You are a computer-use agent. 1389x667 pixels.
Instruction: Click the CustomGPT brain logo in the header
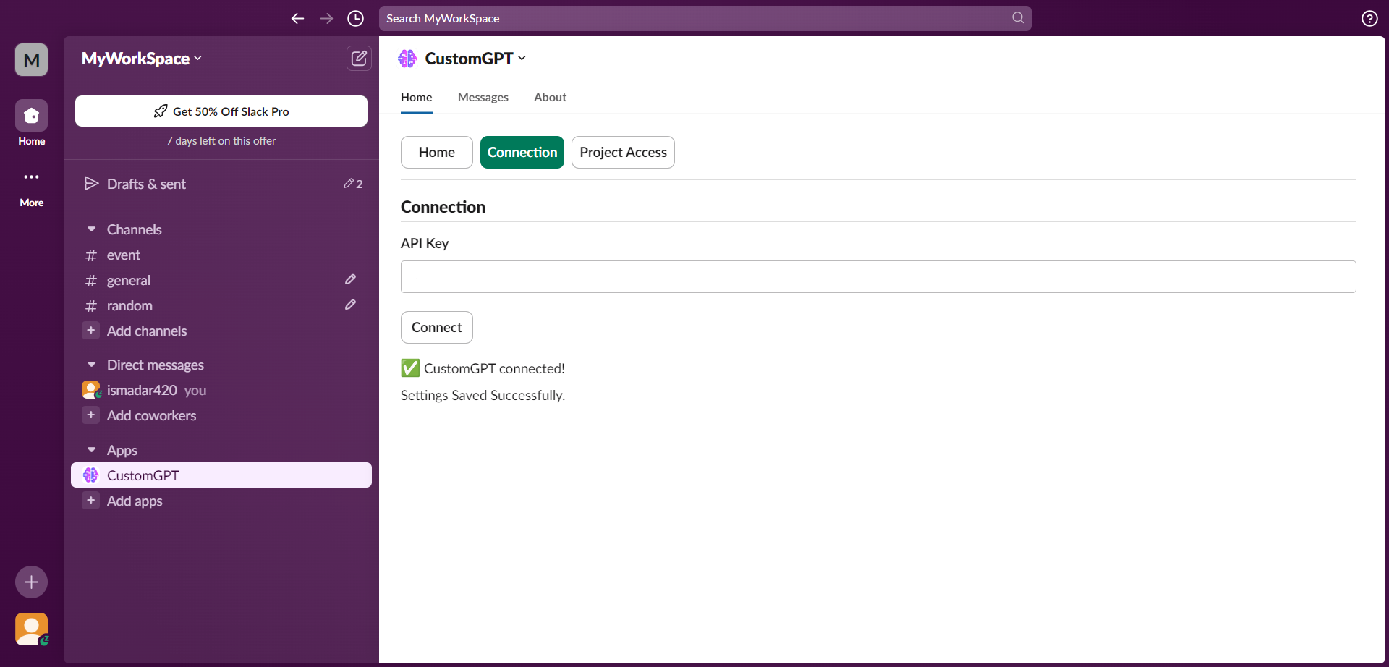(407, 59)
